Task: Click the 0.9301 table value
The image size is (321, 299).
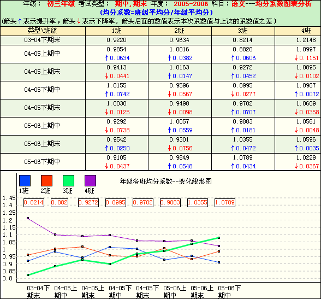Action: 179,139
